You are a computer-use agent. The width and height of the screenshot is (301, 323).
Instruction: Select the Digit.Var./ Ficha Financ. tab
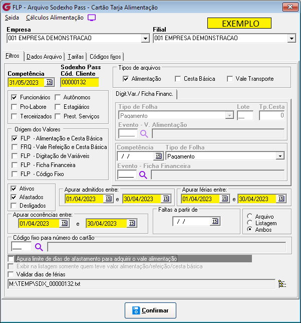(x=144, y=94)
